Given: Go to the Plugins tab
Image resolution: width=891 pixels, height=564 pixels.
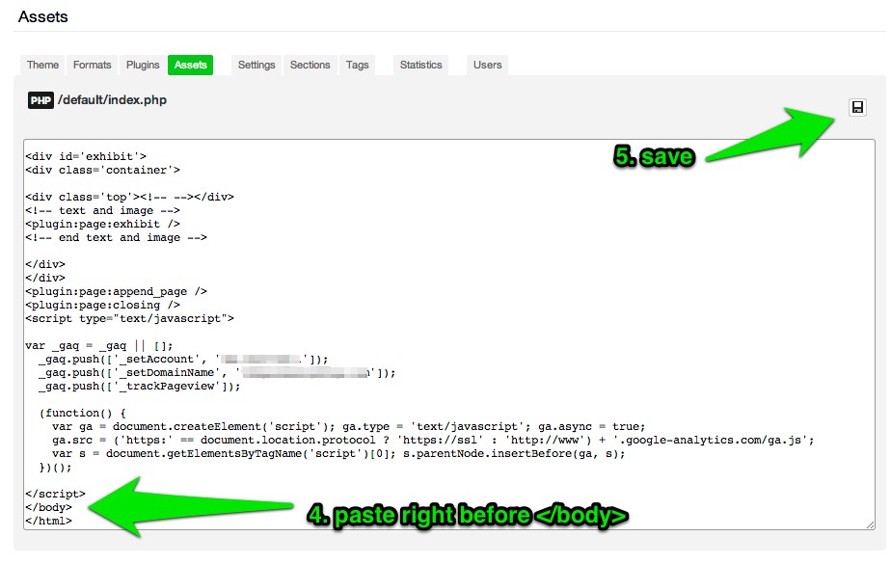Looking at the screenshot, I should [x=143, y=65].
